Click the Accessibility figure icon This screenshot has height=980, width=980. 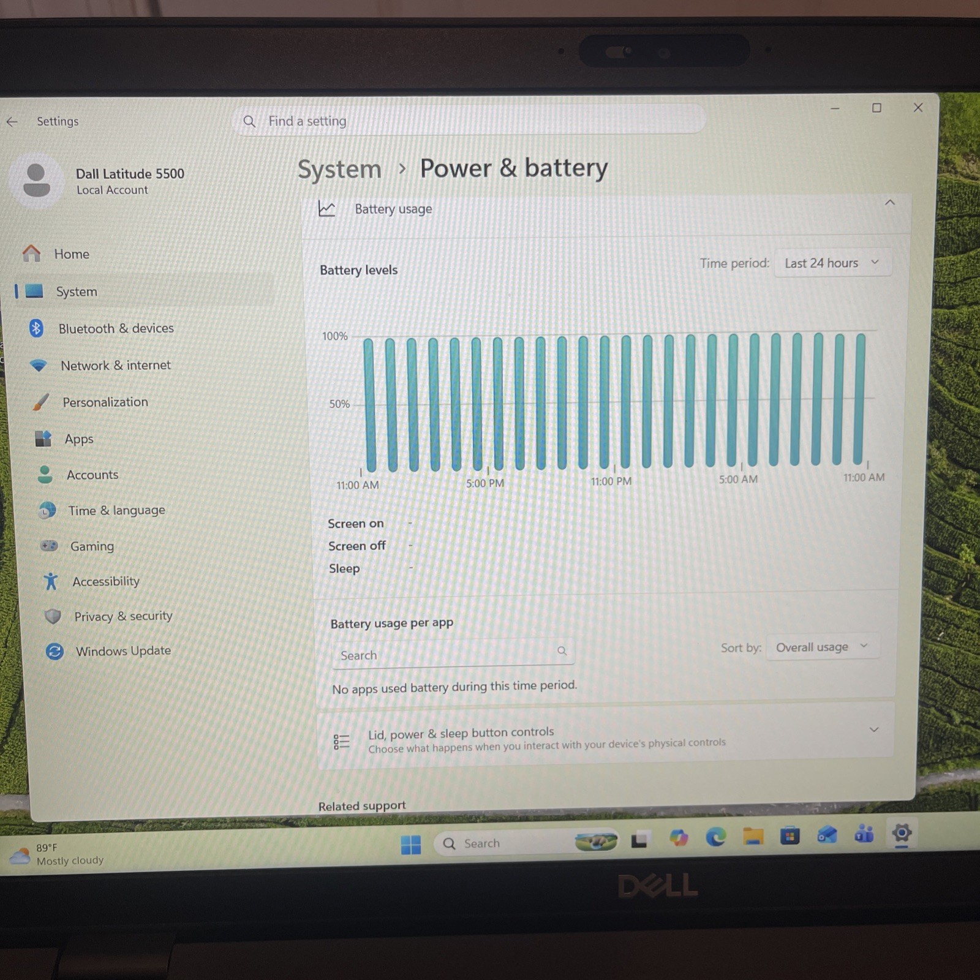pyautogui.click(x=51, y=581)
